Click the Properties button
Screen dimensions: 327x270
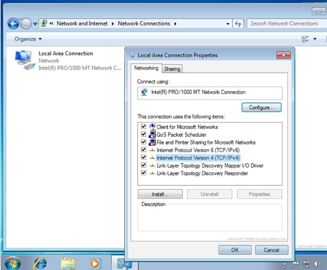pos(259,194)
